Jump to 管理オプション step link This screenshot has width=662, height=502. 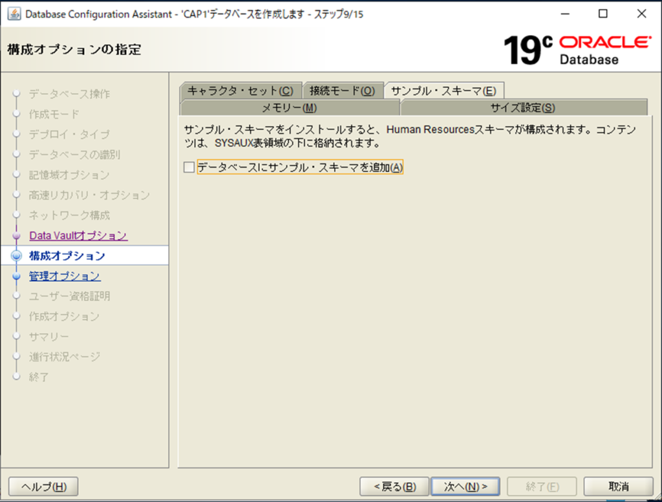(65, 276)
